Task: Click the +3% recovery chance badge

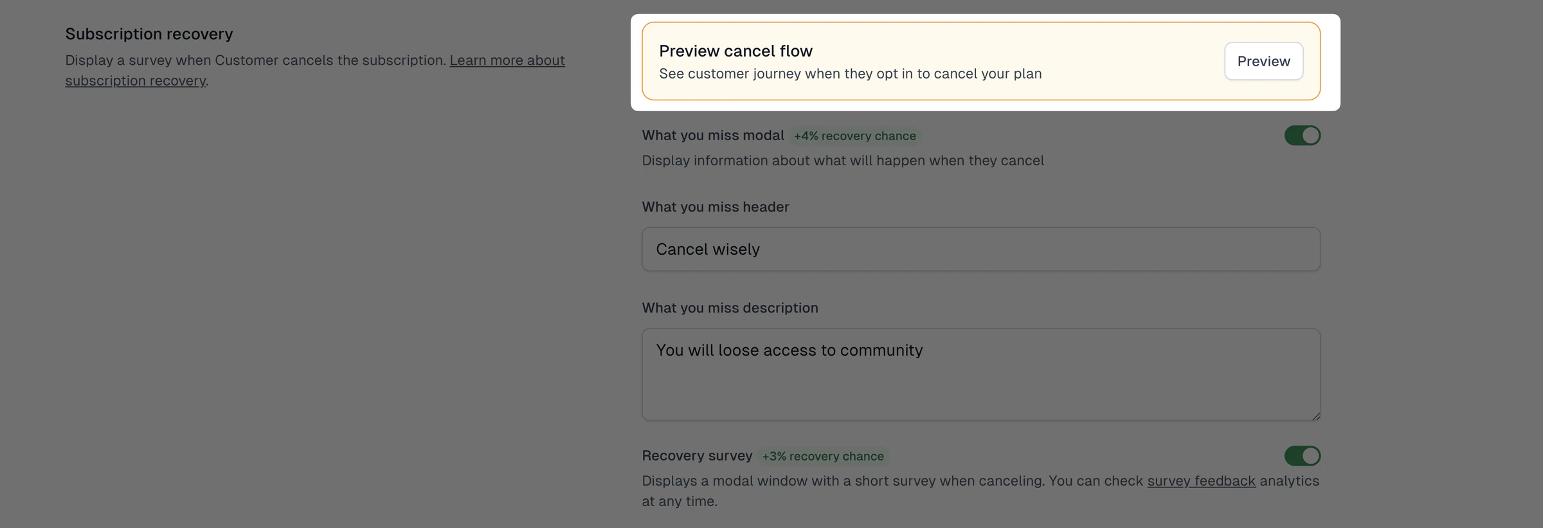Action: [822, 456]
